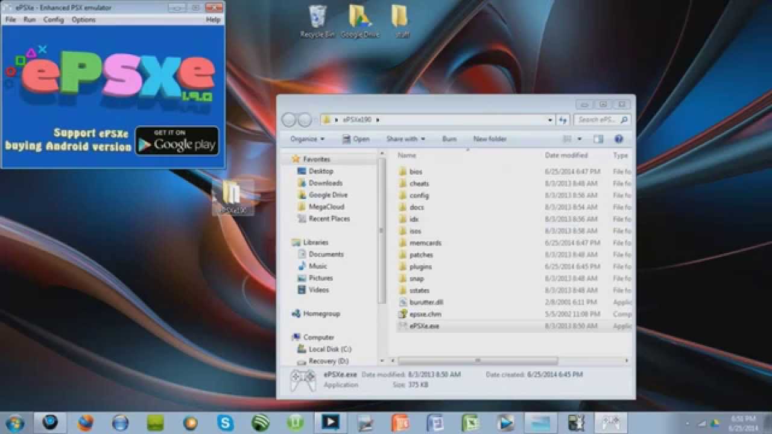772x434 pixels.
Task: Open Downloads in Favorites
Action: click(x=320, y=183)
